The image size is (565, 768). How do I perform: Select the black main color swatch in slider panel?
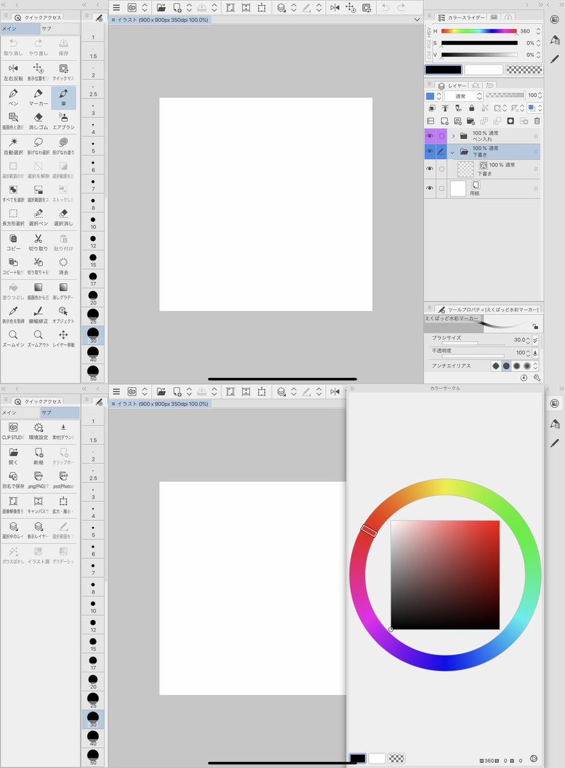pos(444,70)
